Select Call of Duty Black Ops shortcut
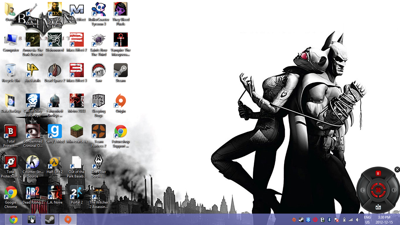Screen dimensions: 400x225 (33, 106)
